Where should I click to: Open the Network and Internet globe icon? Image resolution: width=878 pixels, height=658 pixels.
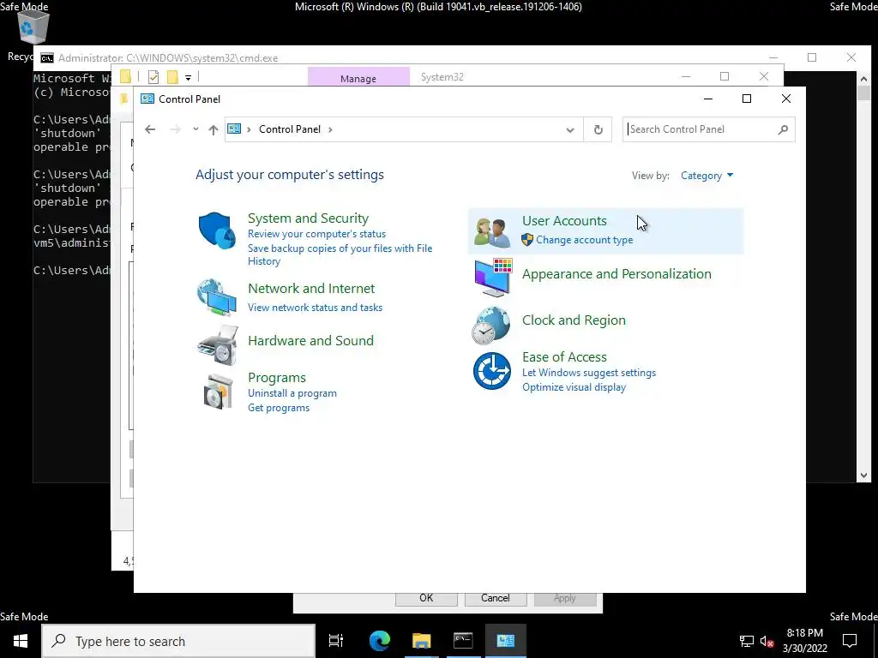click(217, 297)
